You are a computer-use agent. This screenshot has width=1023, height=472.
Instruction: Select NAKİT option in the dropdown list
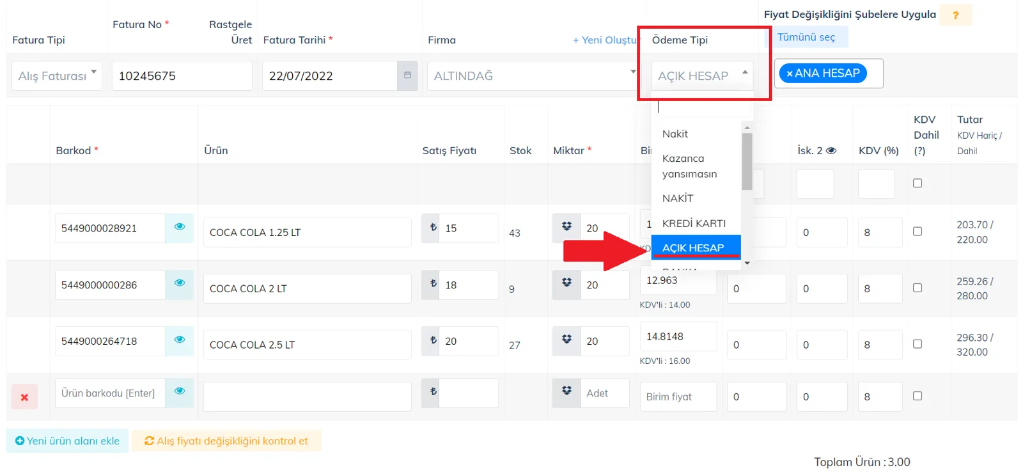[696, 198]
